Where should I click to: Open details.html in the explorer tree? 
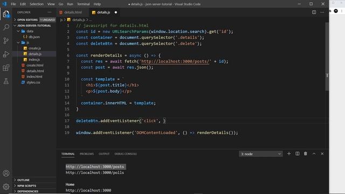point(35,71)
